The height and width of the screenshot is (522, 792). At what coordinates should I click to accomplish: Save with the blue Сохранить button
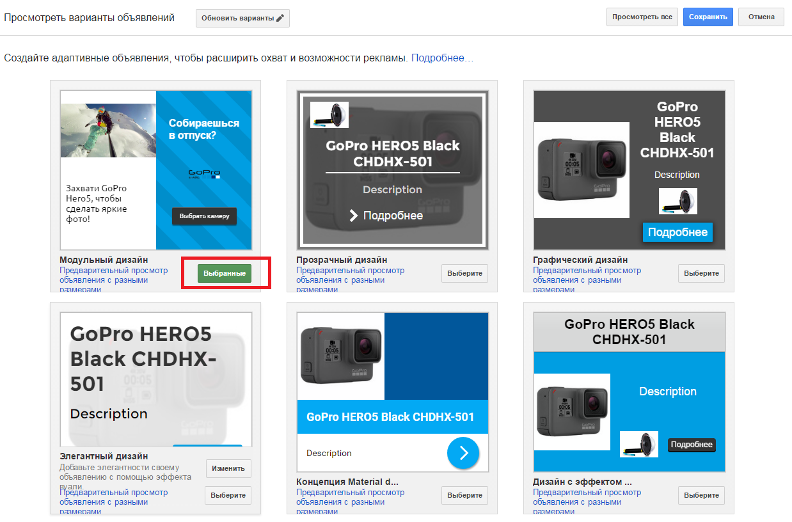[708, 17]
